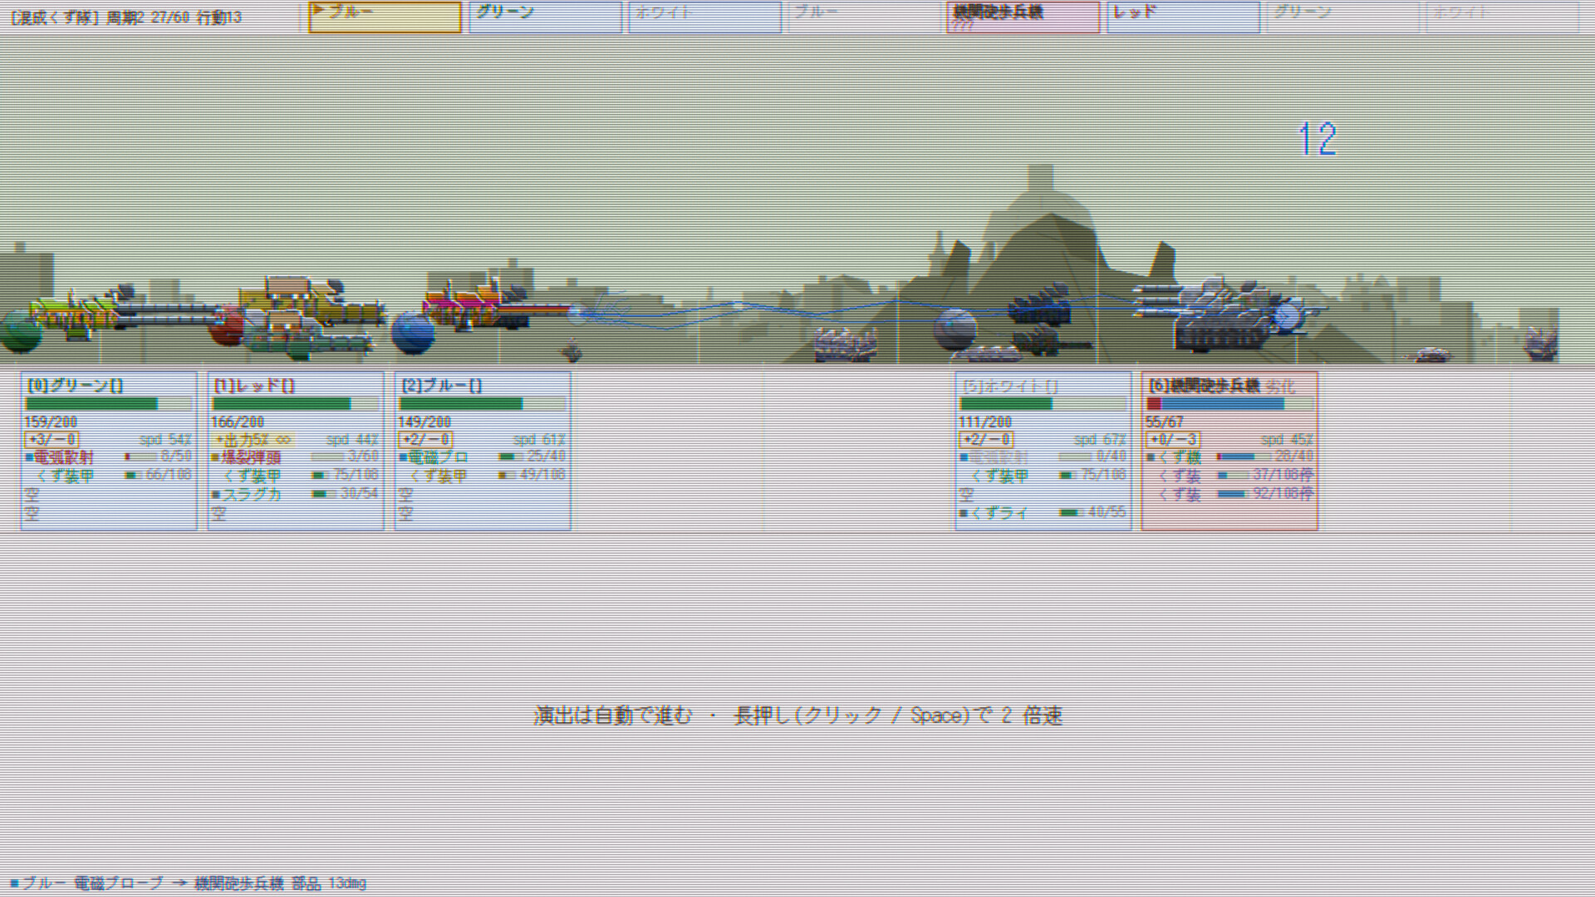The image size is (1595, 897).
Task: Click part icon beside くず機
Action: (x=1151, y=458)
